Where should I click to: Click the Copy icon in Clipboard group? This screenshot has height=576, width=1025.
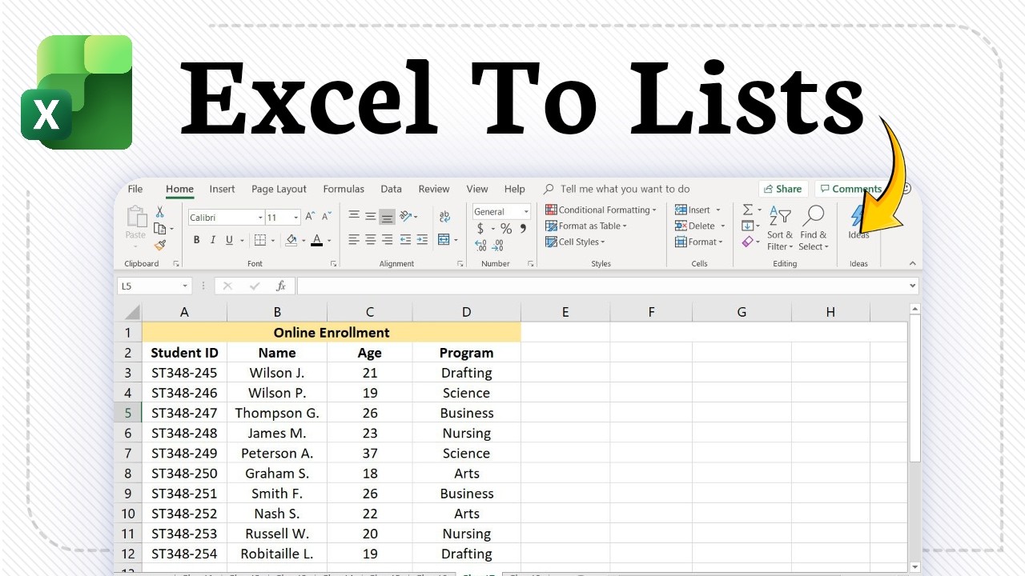coord(159,229)
